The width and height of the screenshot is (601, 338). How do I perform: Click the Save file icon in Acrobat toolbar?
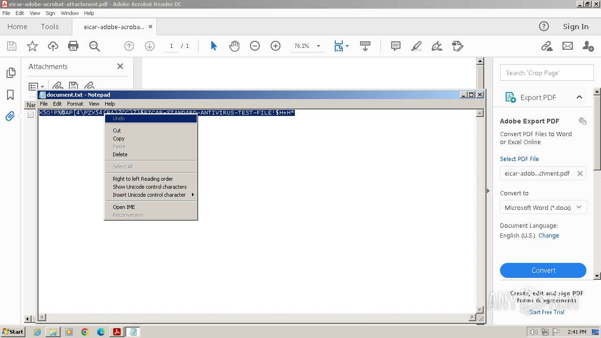pos(12,46)
